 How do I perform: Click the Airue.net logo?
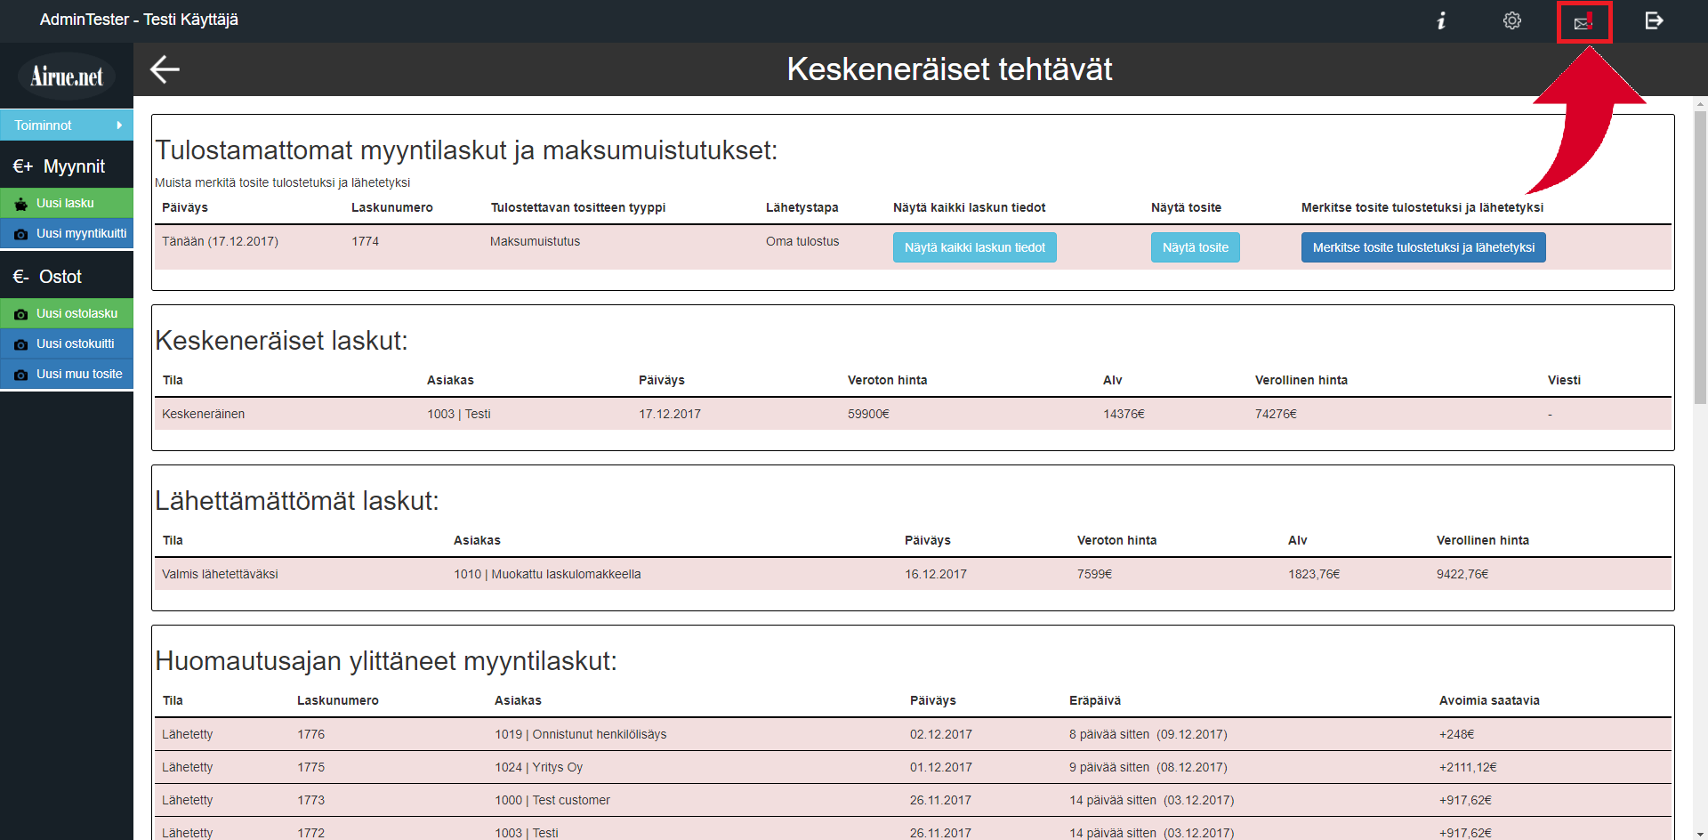click(x=67, y=77)
